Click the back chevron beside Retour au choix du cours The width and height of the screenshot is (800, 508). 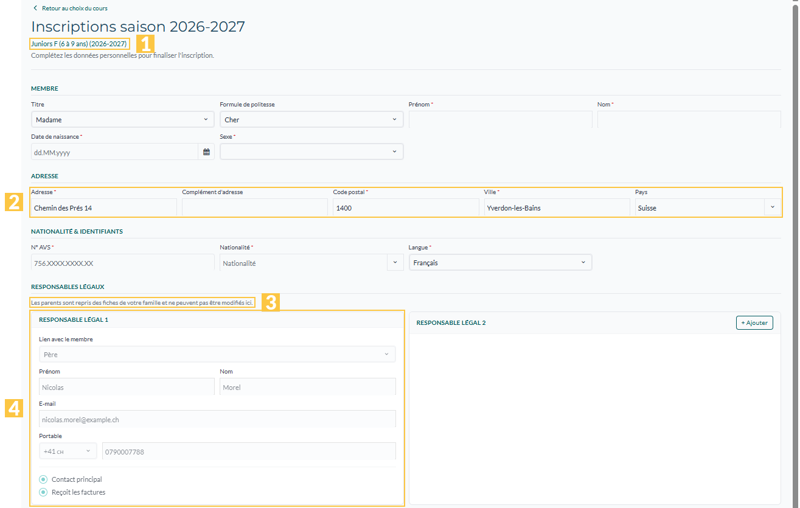coord(35,8)
